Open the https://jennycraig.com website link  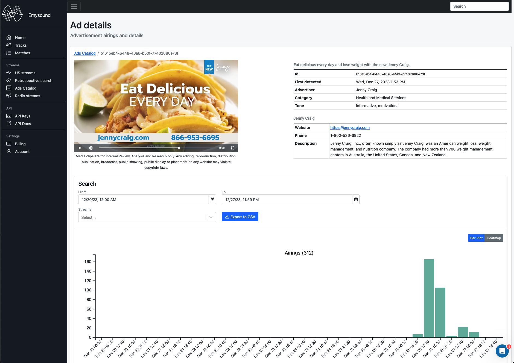(350, 128)
